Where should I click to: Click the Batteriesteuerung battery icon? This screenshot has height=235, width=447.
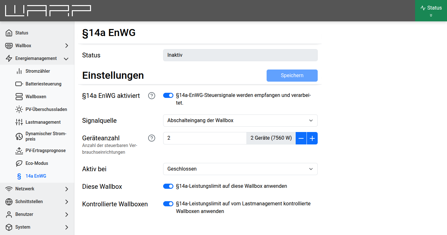point(19,84)
